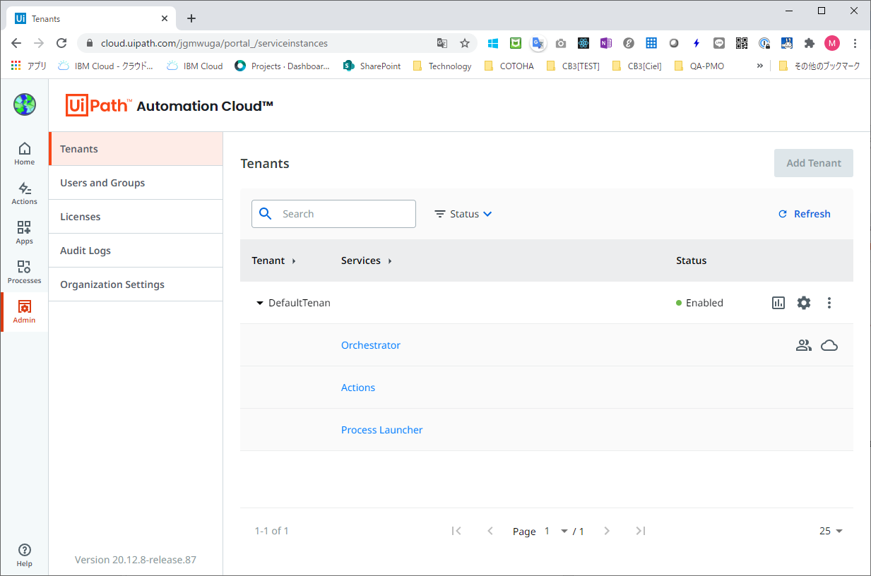Open the Status filter dropdown
871x576 pixels.
pyautogui.click(x=463, y=214)
